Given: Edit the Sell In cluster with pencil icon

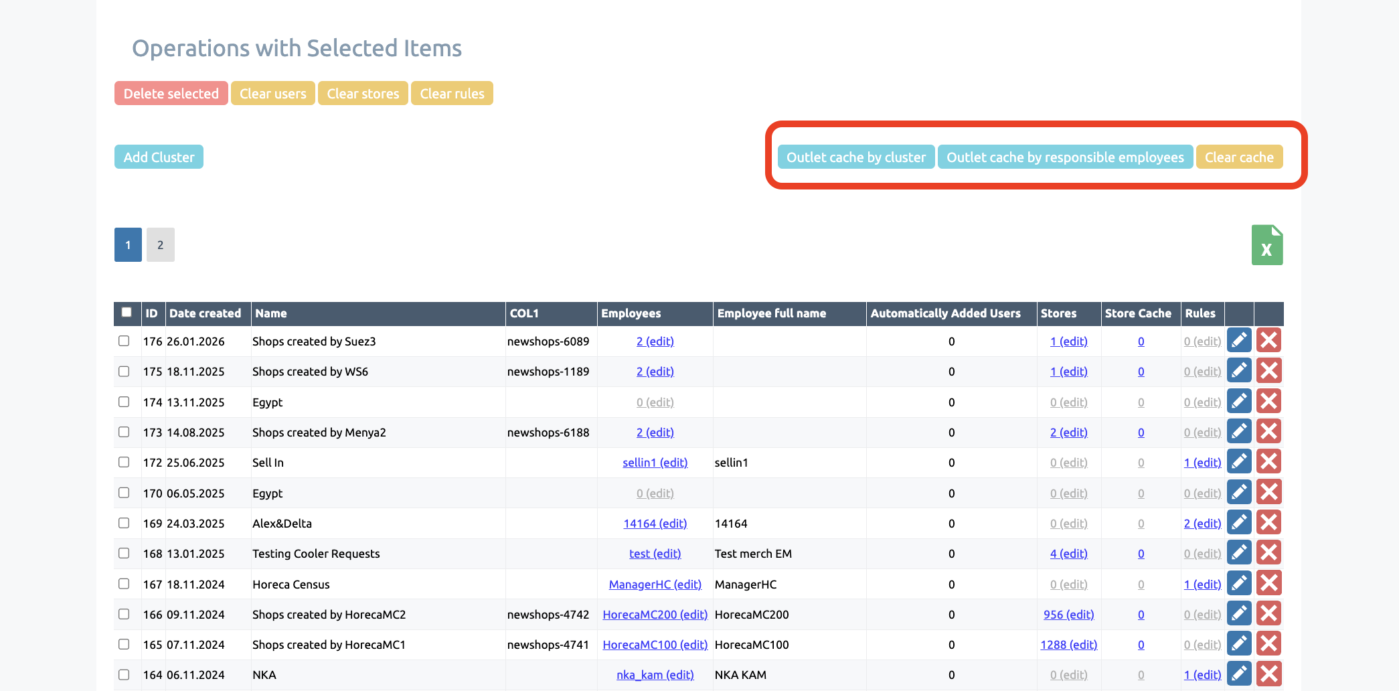Looking at the screenshot, I should coord(1239,462).
